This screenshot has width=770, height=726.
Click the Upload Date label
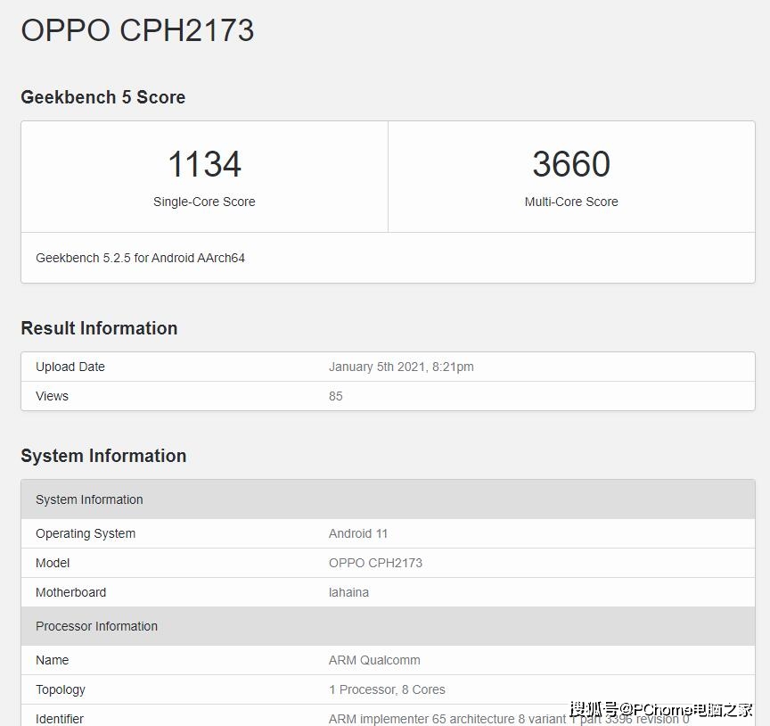[x=70, y=367]
